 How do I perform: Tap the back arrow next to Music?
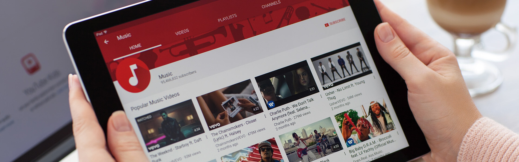pos(107,42)
